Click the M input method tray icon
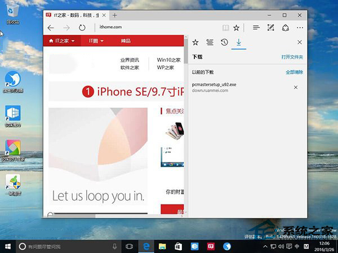Image resolution: width=338 pixels, height=253 pixels. pyautogui.click(x=306, y=247)
